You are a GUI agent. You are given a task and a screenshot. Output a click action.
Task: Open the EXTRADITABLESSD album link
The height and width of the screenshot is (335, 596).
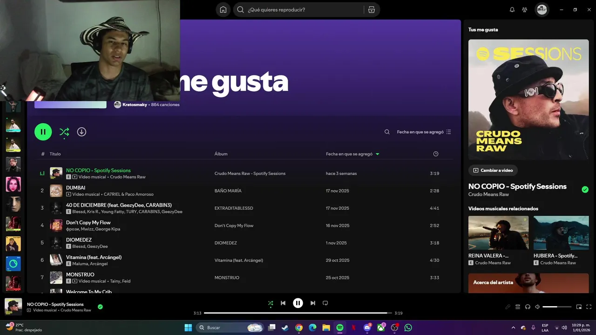[x=234, y=208]
